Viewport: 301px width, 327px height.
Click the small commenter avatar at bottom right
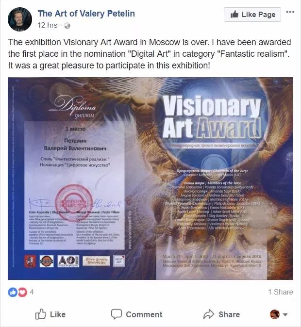pos(275,314)
